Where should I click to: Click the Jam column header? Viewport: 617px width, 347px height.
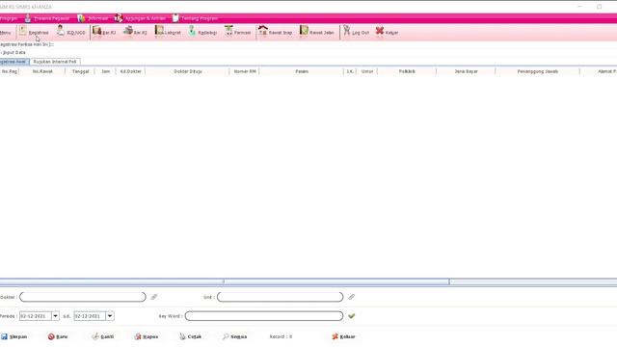tap(105, 71)
